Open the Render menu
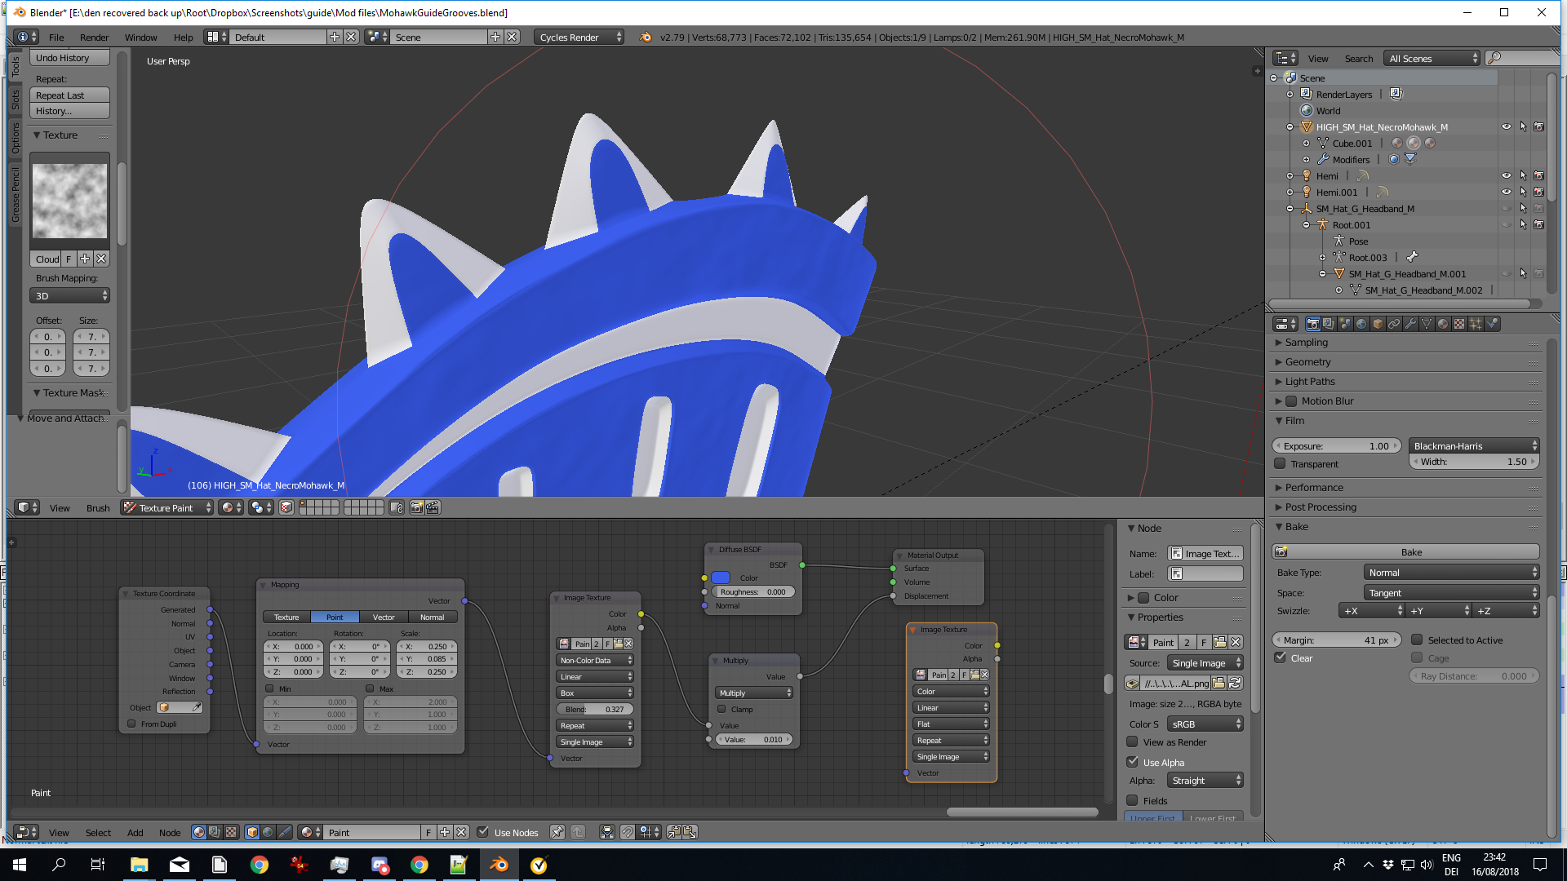This screenshot has width=1567, height=881. pos(94,37)
